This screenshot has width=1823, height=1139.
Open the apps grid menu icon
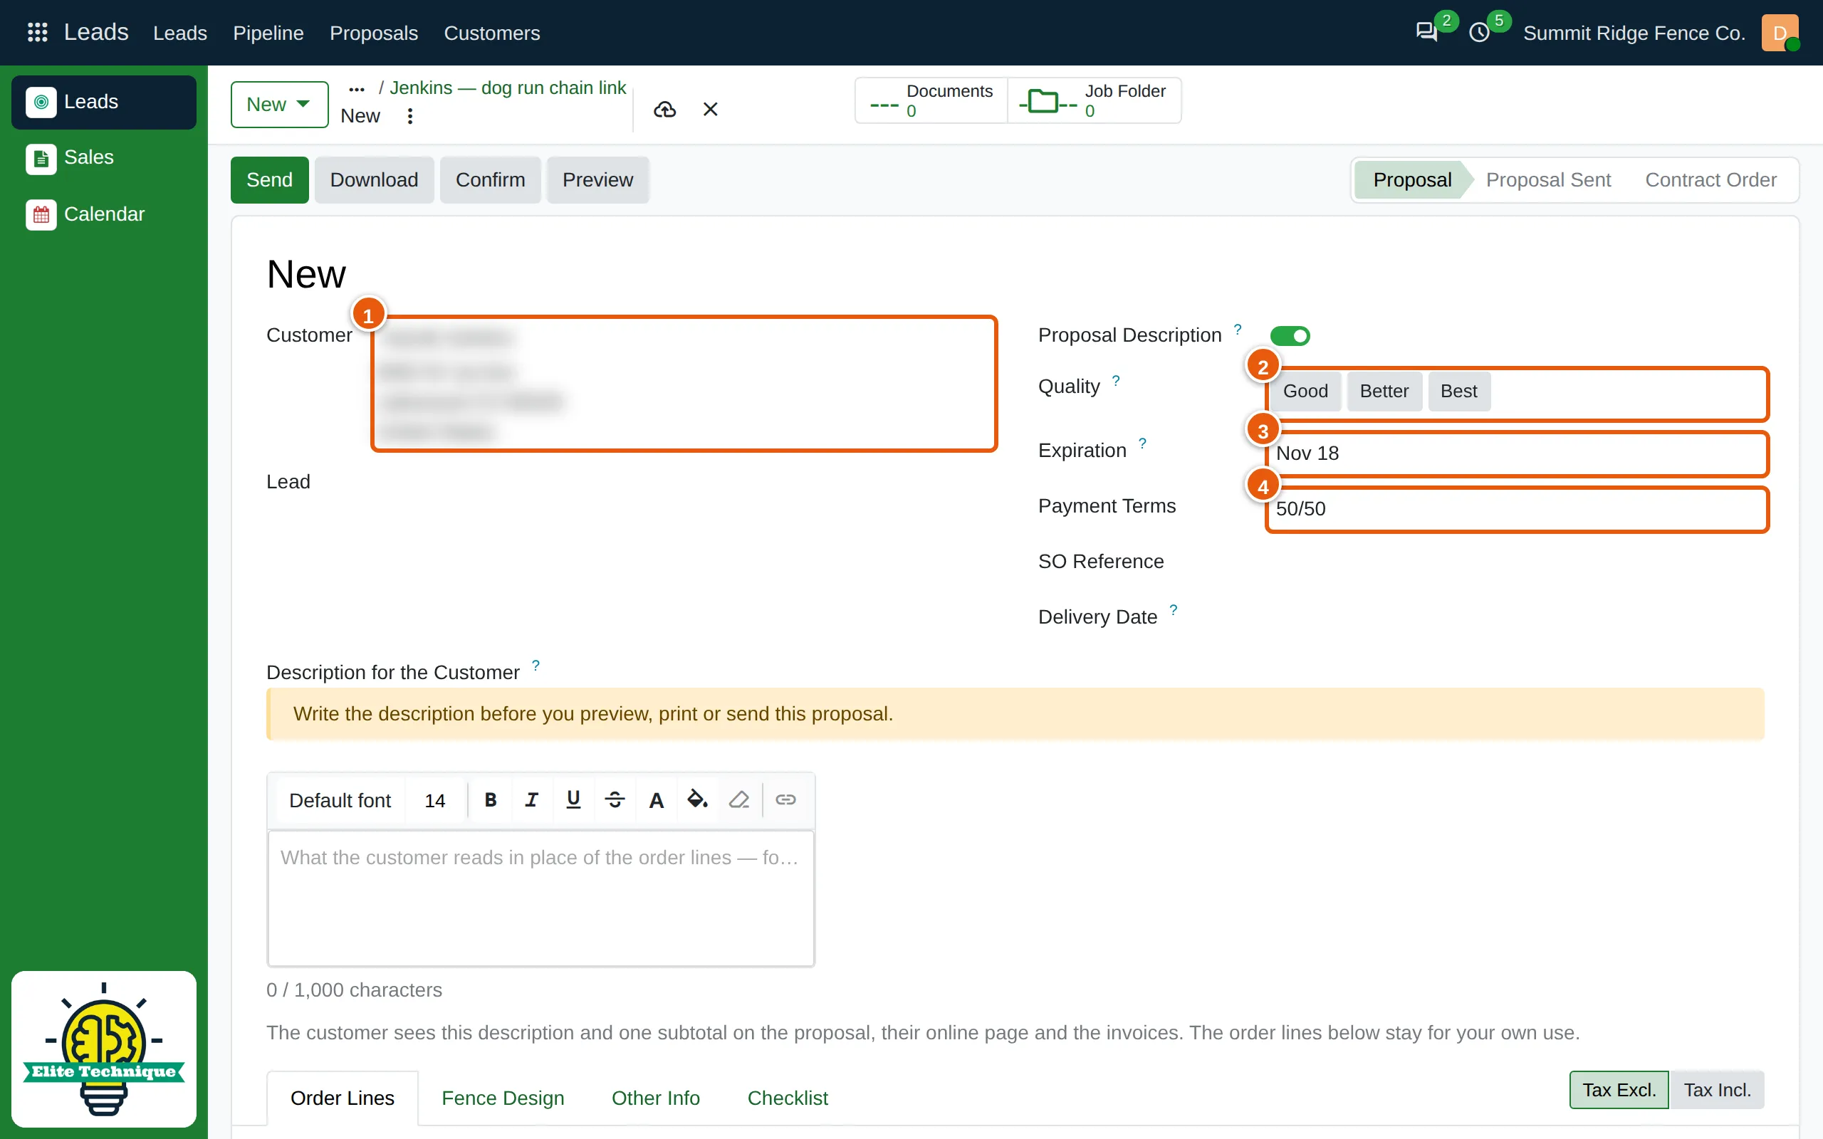[x=37, y=33]
